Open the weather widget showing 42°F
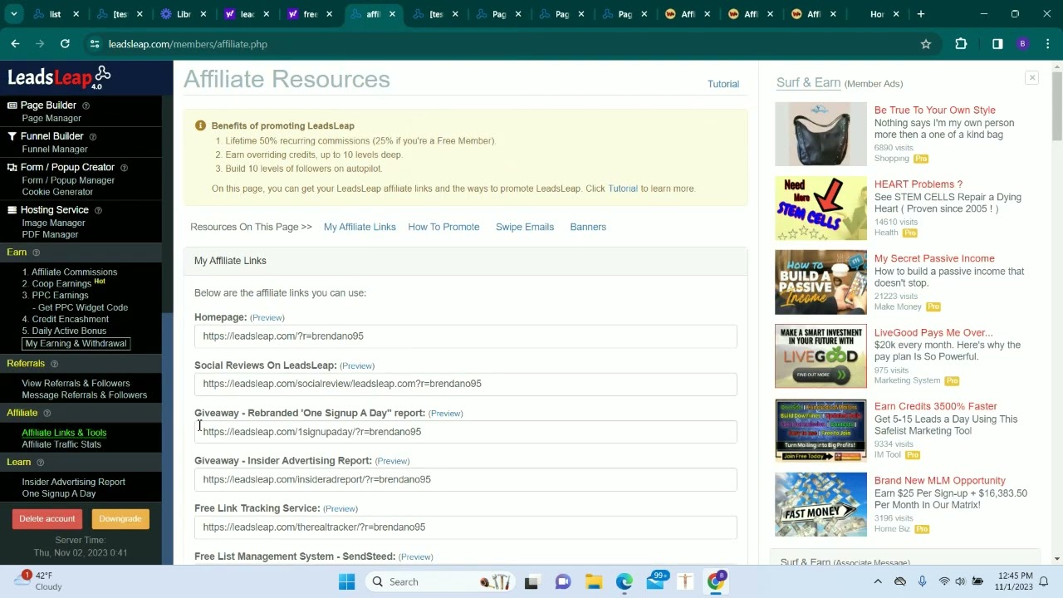The width and height of the screenshot is (1063, 598). tap(39, 581)
